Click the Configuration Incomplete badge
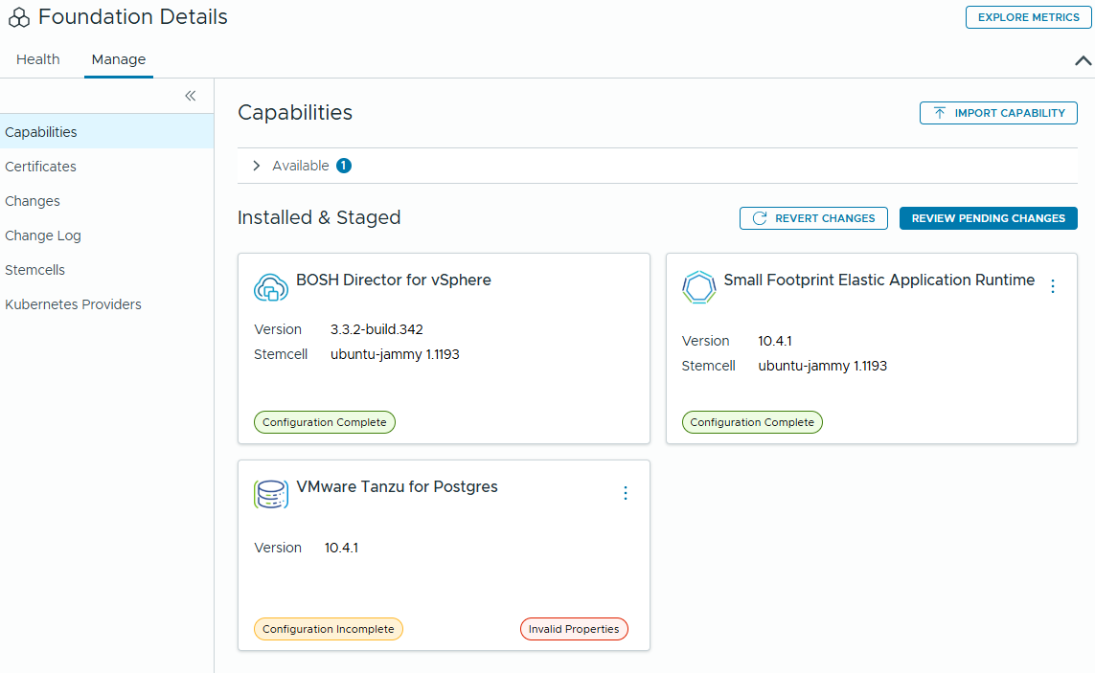This screenshot has width=1095, height=673. (329, 629)
